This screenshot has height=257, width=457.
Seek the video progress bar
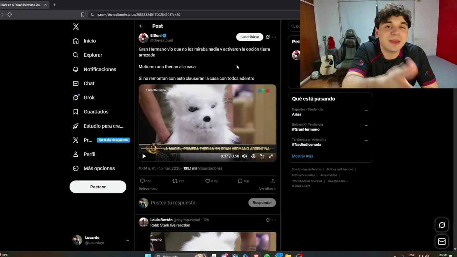pos(207,148)
